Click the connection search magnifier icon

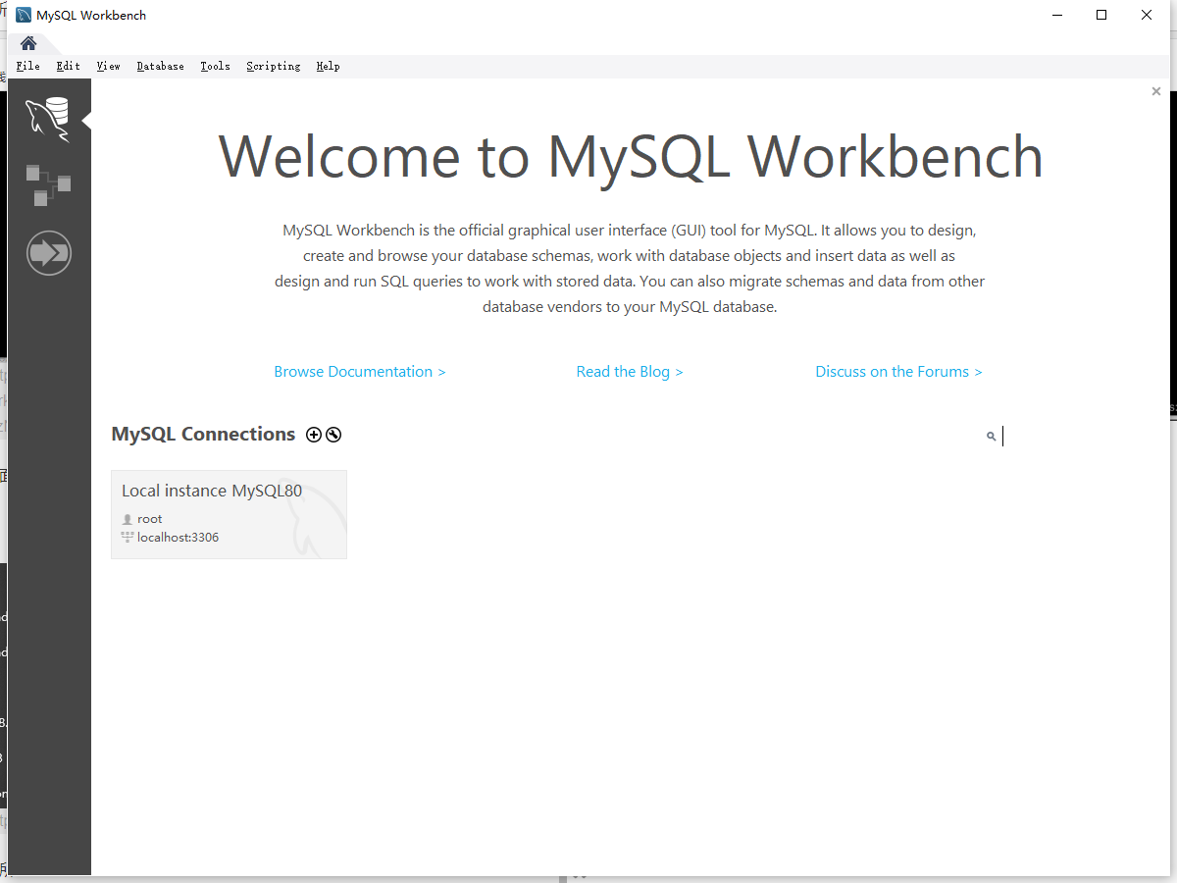992,437
